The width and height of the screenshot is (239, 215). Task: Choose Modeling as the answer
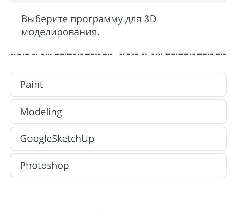click(x=118, y=112)
